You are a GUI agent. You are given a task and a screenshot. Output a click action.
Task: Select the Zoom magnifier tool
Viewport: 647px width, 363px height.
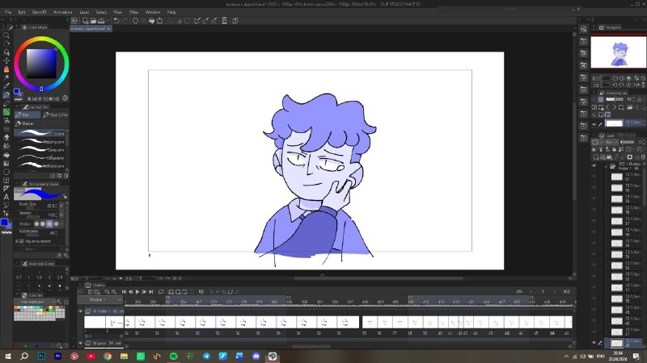6,35
